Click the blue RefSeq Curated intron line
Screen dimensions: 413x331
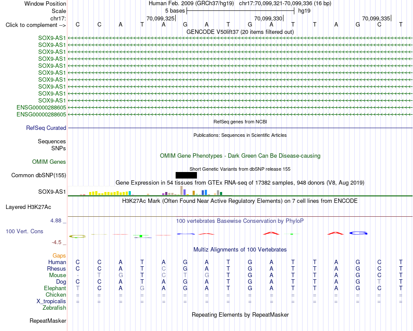(240, 128)
